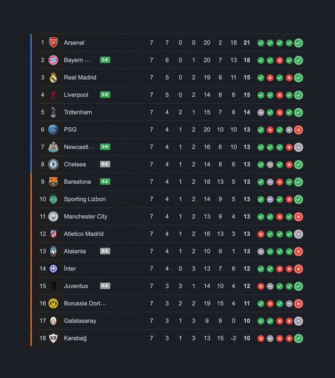335x378 pixels.
Task: Click the Arsenal club crest
Action: 53,43
